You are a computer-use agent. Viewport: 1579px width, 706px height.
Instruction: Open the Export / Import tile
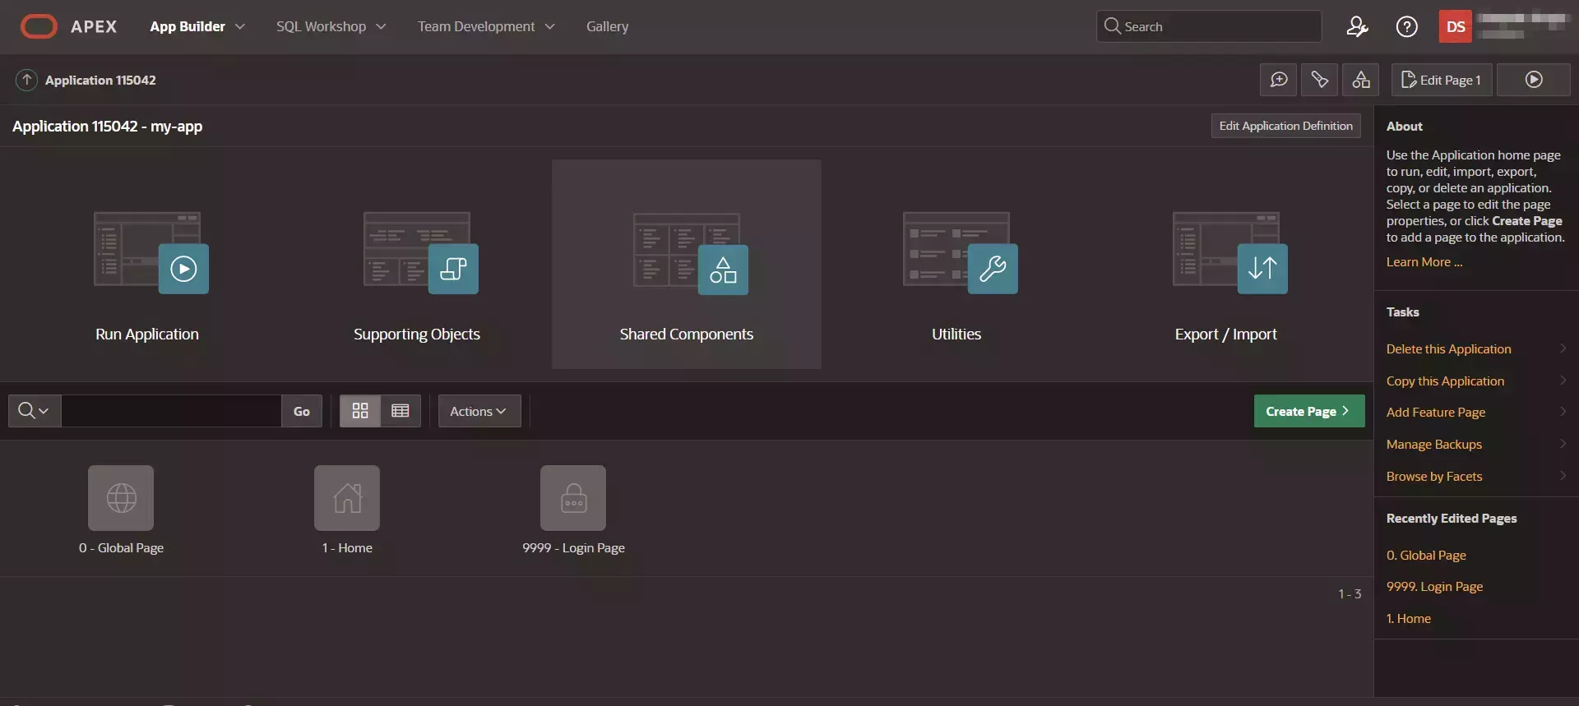tap(1226, 265)
